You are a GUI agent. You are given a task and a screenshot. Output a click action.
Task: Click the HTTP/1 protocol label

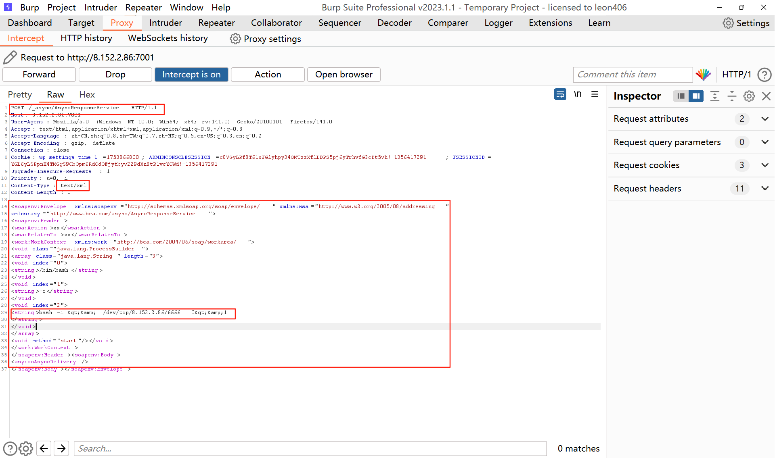[x=736, y=75]
